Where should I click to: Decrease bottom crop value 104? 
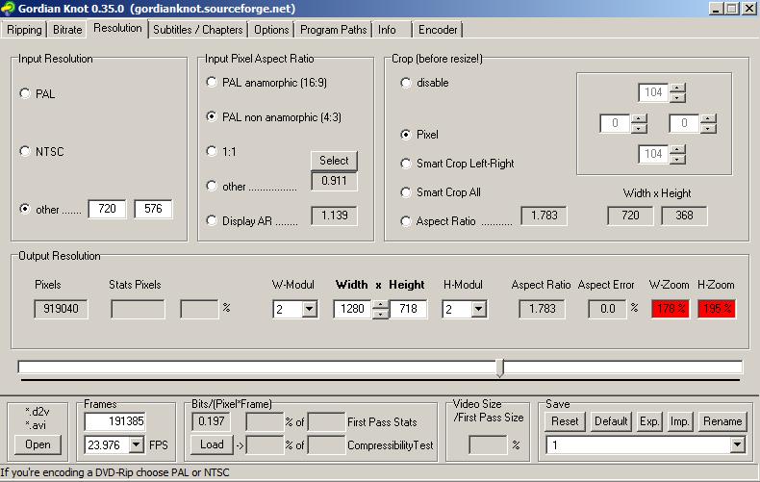(x=677, y=159)
